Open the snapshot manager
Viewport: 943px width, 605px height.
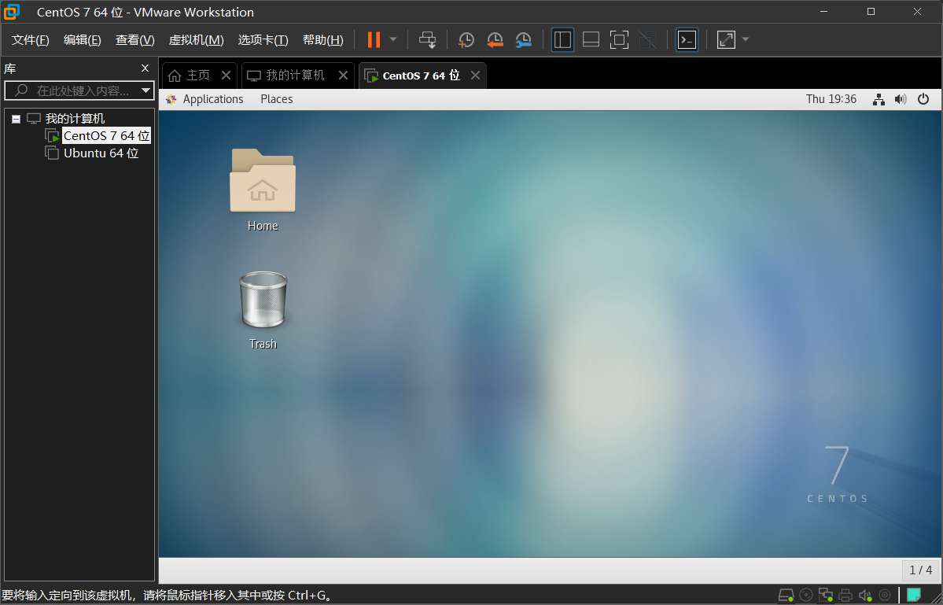point(523,39)
